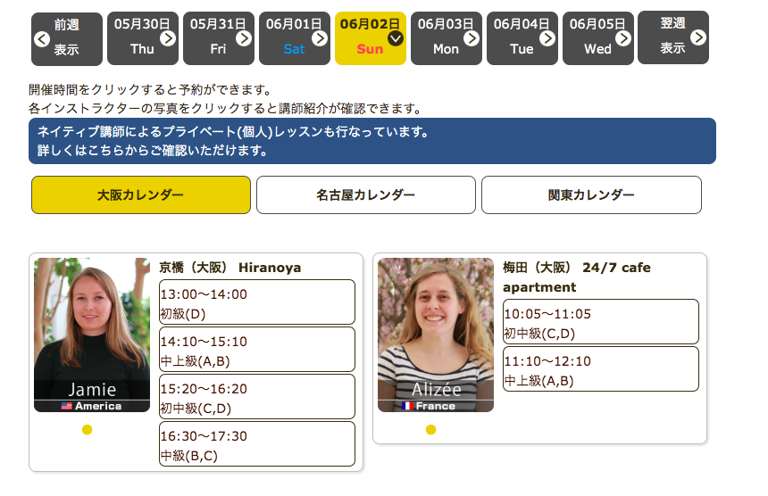Select the 大阪カレンダー tab

pyautogui.click(x=141, y=194)
